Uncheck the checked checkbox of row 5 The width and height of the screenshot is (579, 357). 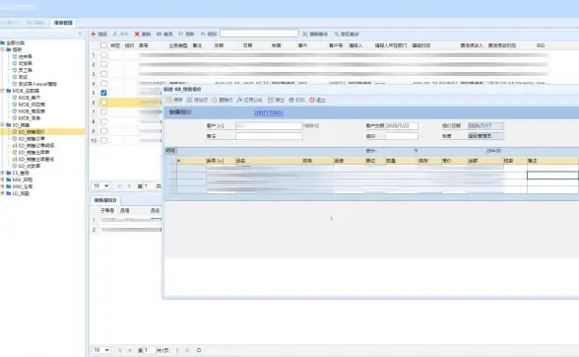coord(103,93)
